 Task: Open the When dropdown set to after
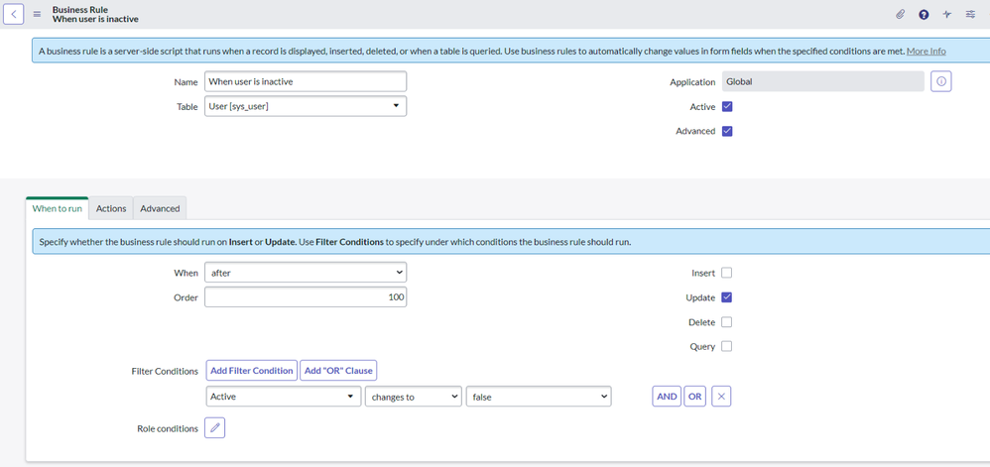tap(306, 272)
